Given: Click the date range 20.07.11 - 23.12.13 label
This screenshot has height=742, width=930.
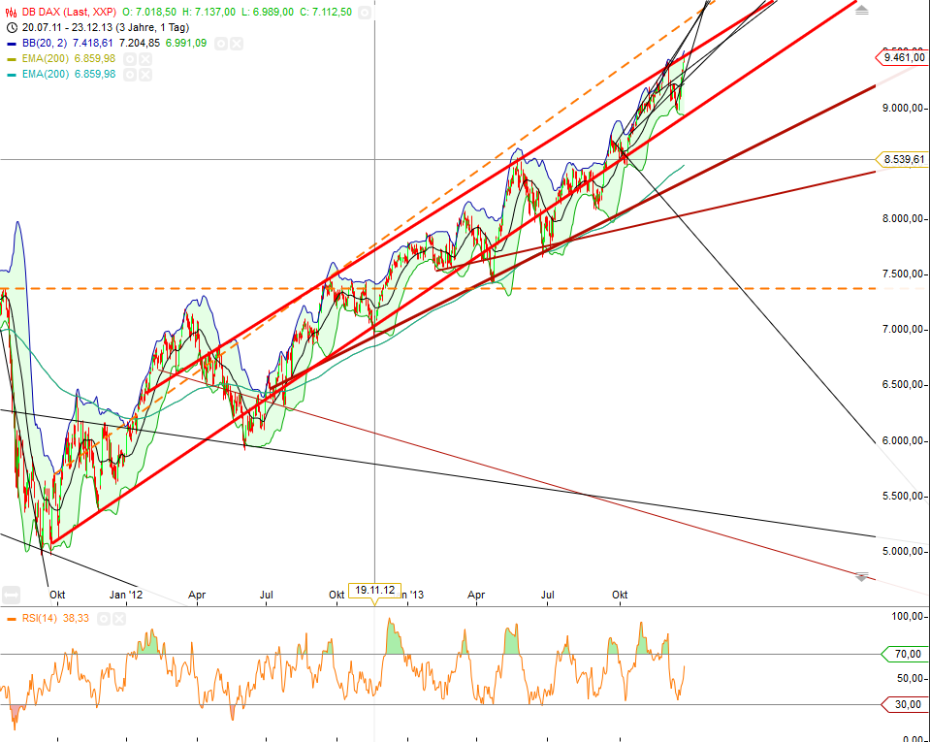Looking at the screenshot, I should pos(106,27).
